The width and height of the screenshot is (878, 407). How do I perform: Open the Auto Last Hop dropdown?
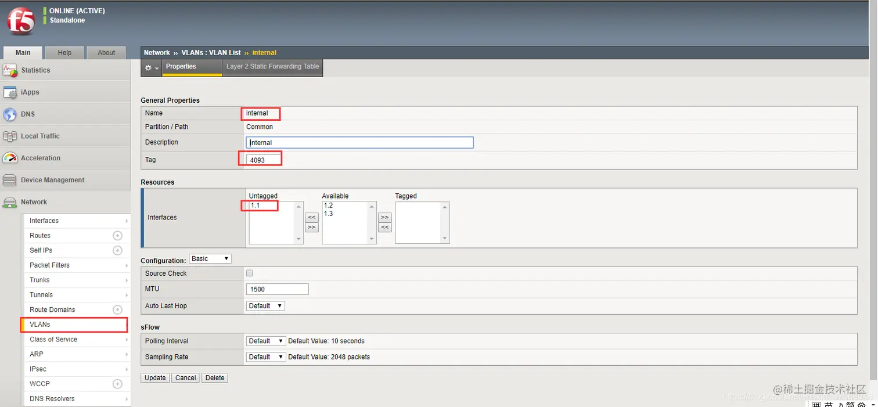[265, 306]
